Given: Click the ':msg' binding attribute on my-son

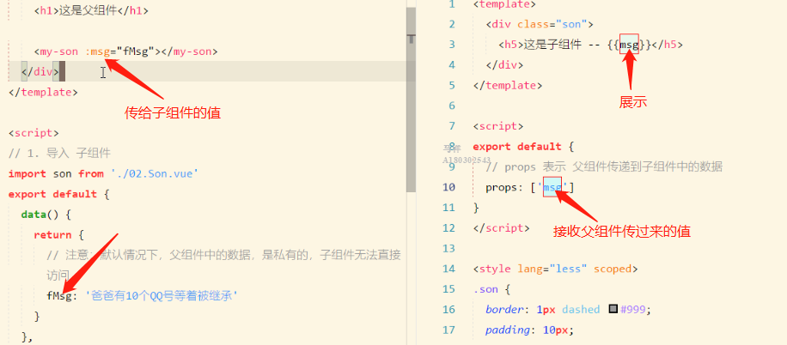Looking at the screenshot, I should (x=97, y=51).
